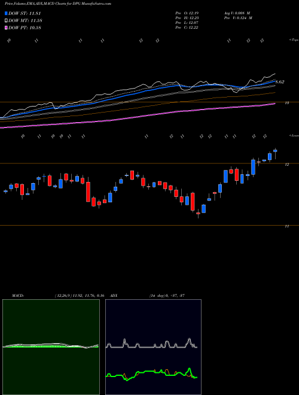This screenshot has width=299, height=395.
Task: Click the most recent blue candlestick
Action: (275, 151)
